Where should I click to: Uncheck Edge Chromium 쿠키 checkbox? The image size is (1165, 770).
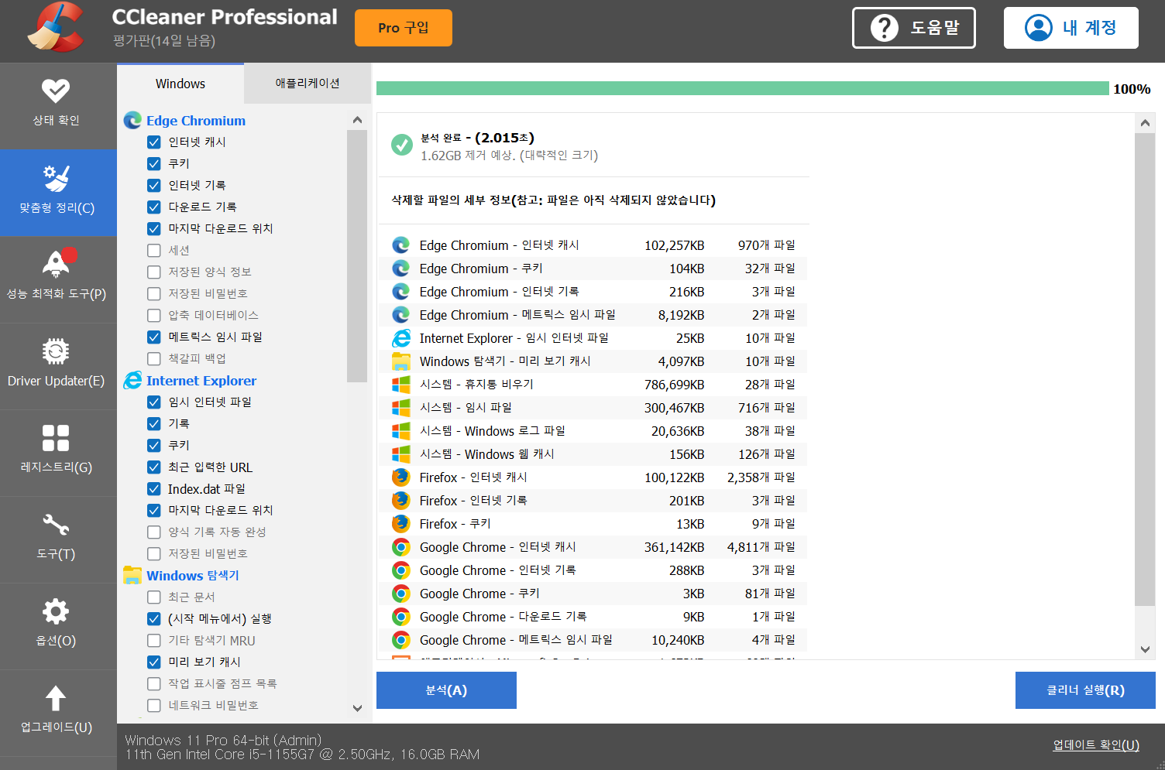click(154, 164)
